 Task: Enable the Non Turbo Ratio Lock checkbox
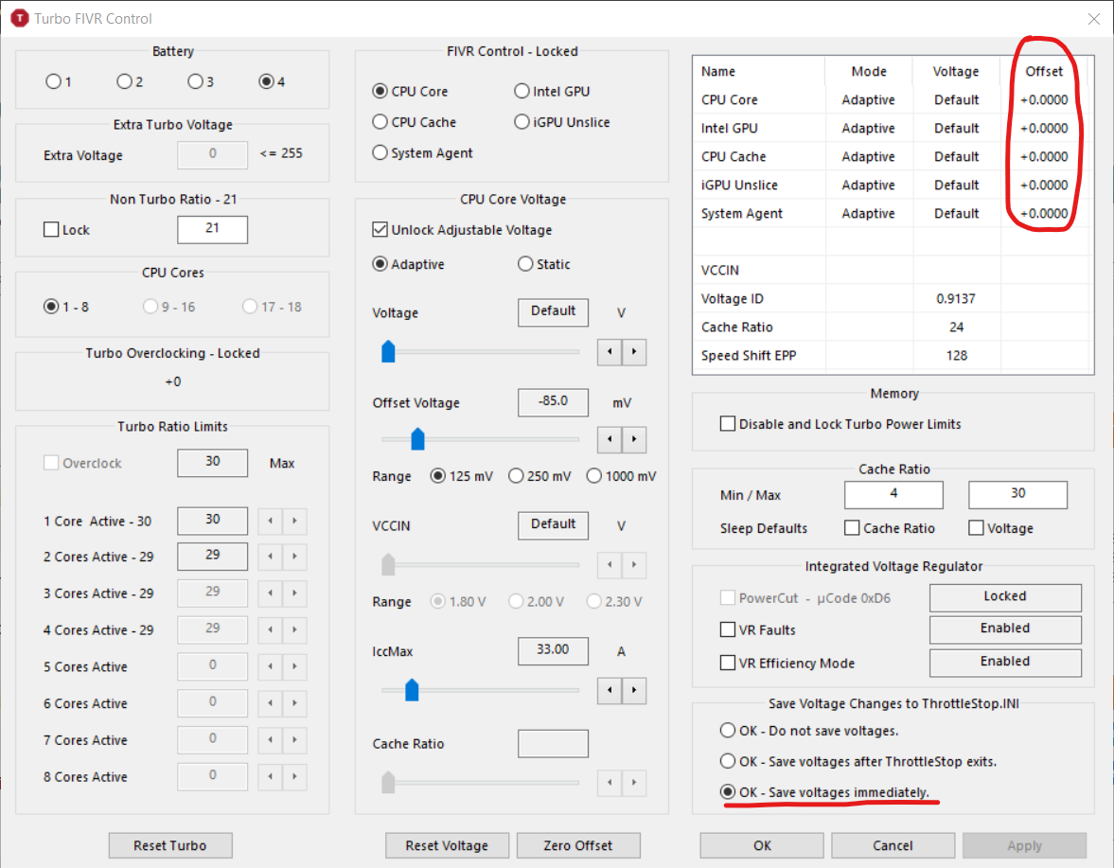pos(51,230)
